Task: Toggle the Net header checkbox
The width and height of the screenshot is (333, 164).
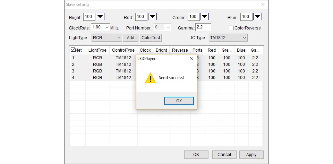Action: pos(73,50)
